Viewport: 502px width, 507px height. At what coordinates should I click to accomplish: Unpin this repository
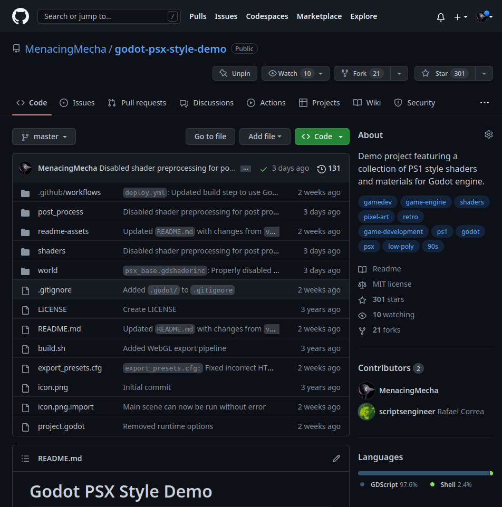(235, 73)
